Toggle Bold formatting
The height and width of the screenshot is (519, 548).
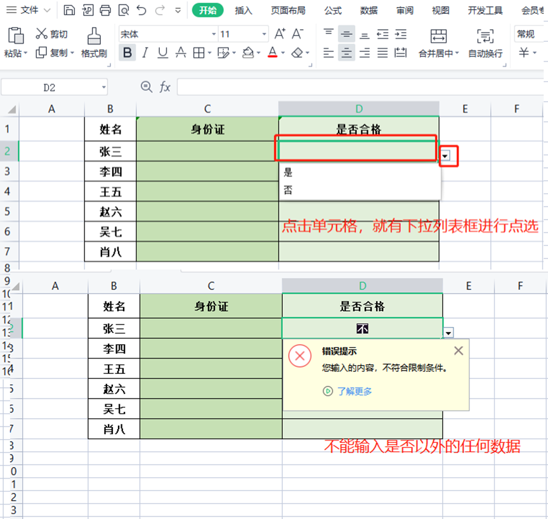[127, 53]
